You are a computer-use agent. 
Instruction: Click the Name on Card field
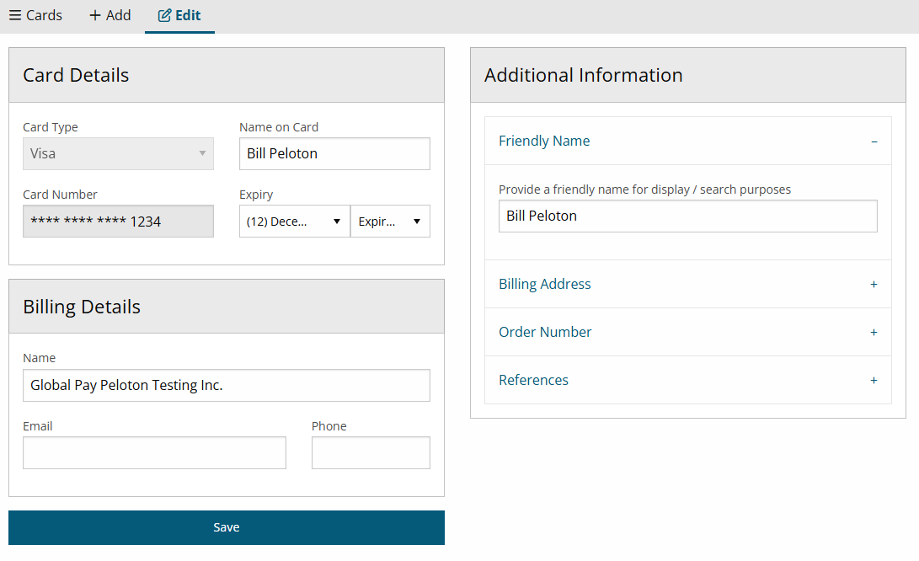(x=334, y=154)
